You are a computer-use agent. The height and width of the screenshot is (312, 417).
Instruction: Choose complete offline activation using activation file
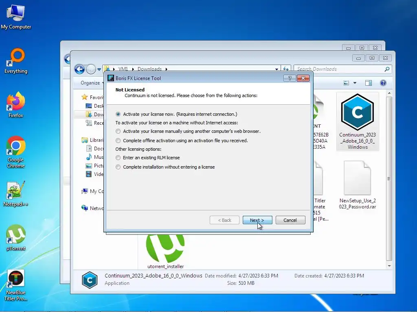(x=118, y=141)
